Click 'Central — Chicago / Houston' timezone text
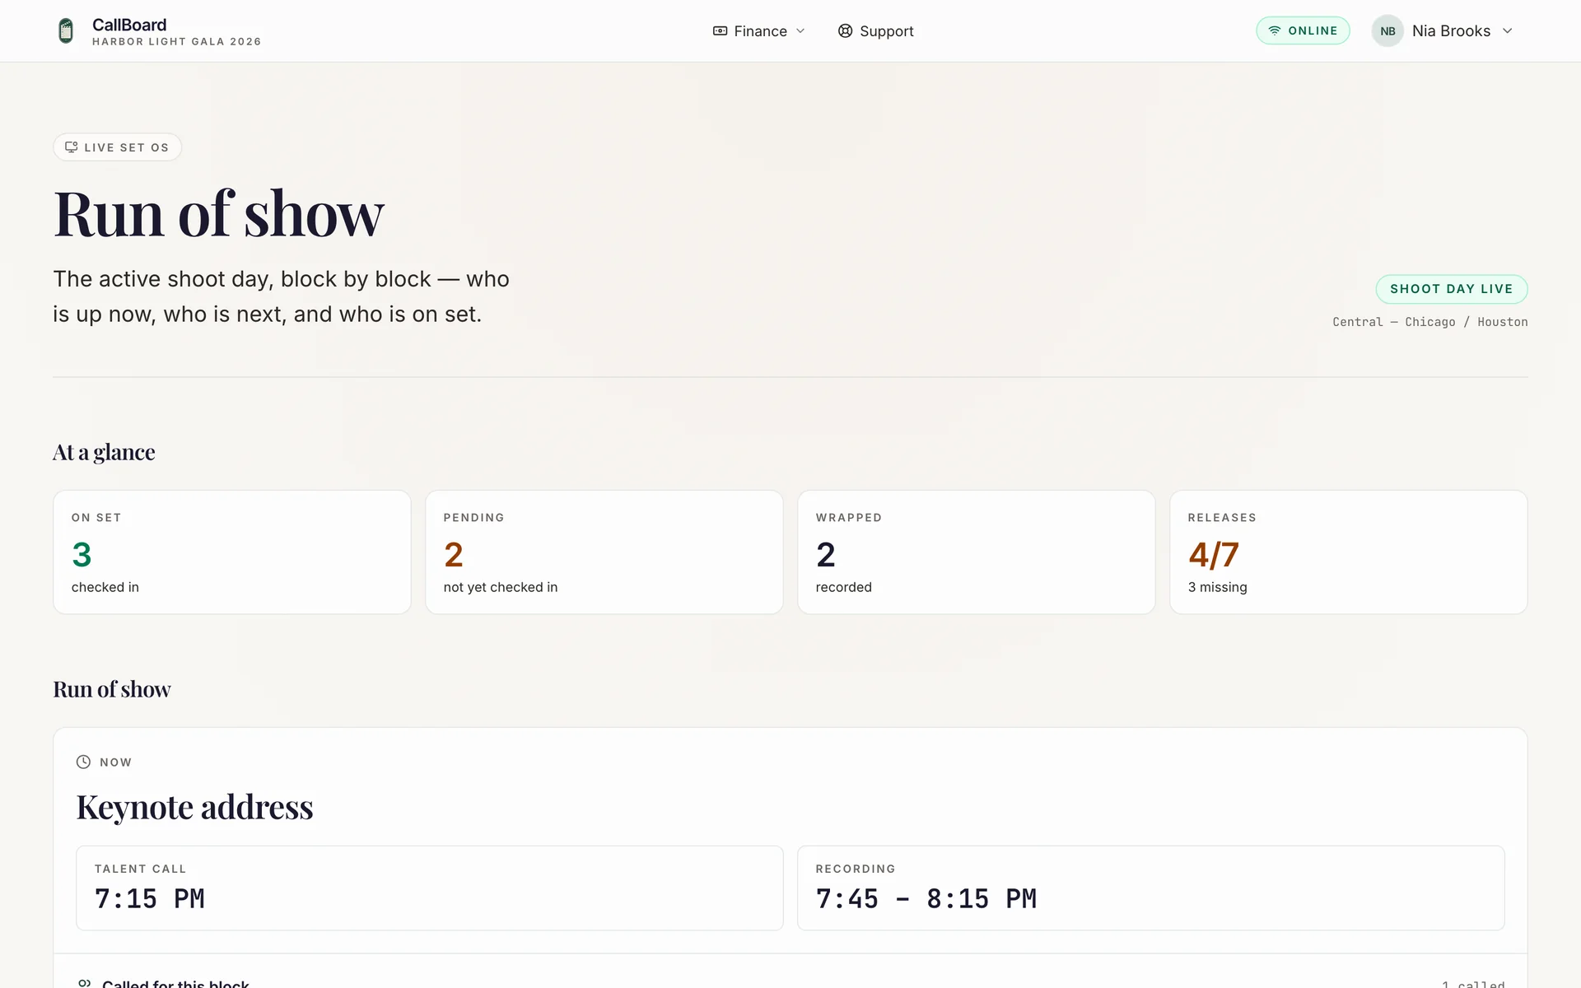The height and width of the screenshot is (988, 1581). tap(1430, 322)
